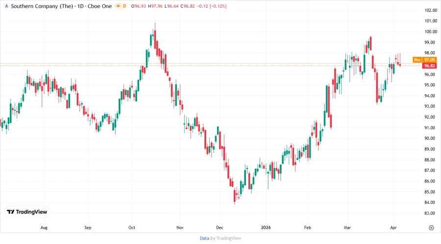441x244 pixels.
Task: Click the Southern Company (The) title
Action: pyautogui.click(x=42, y=6)
